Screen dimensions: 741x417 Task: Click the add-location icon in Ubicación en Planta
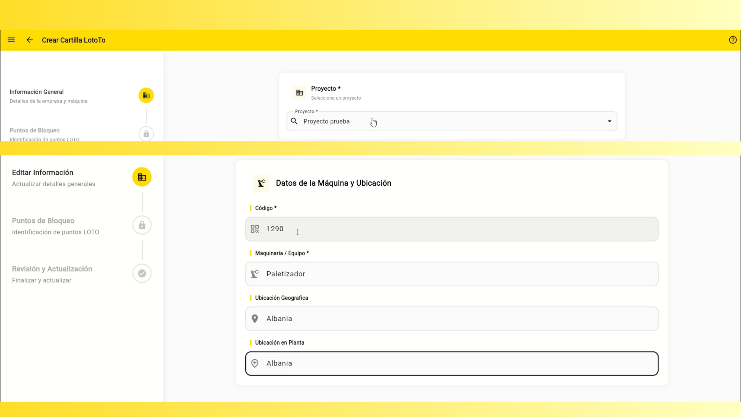(x=255, y=363)
